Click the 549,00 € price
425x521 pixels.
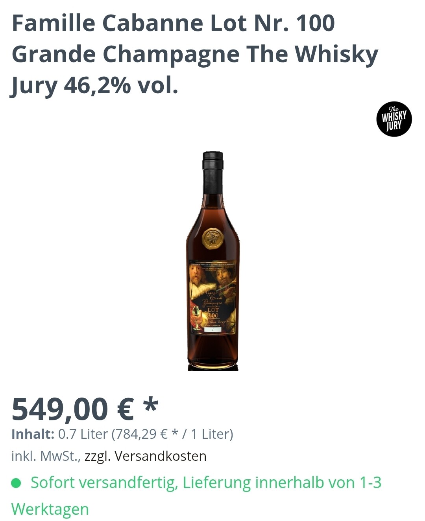[73, 409]
